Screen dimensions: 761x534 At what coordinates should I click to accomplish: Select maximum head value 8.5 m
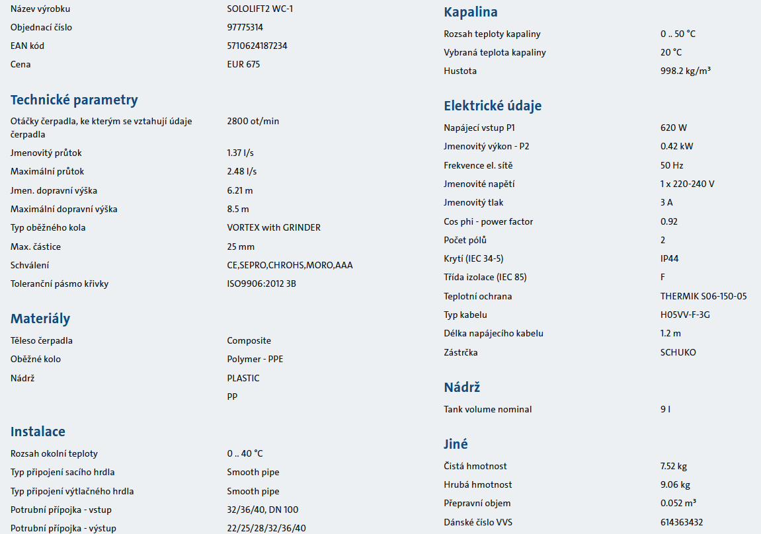tap(238, 209)
